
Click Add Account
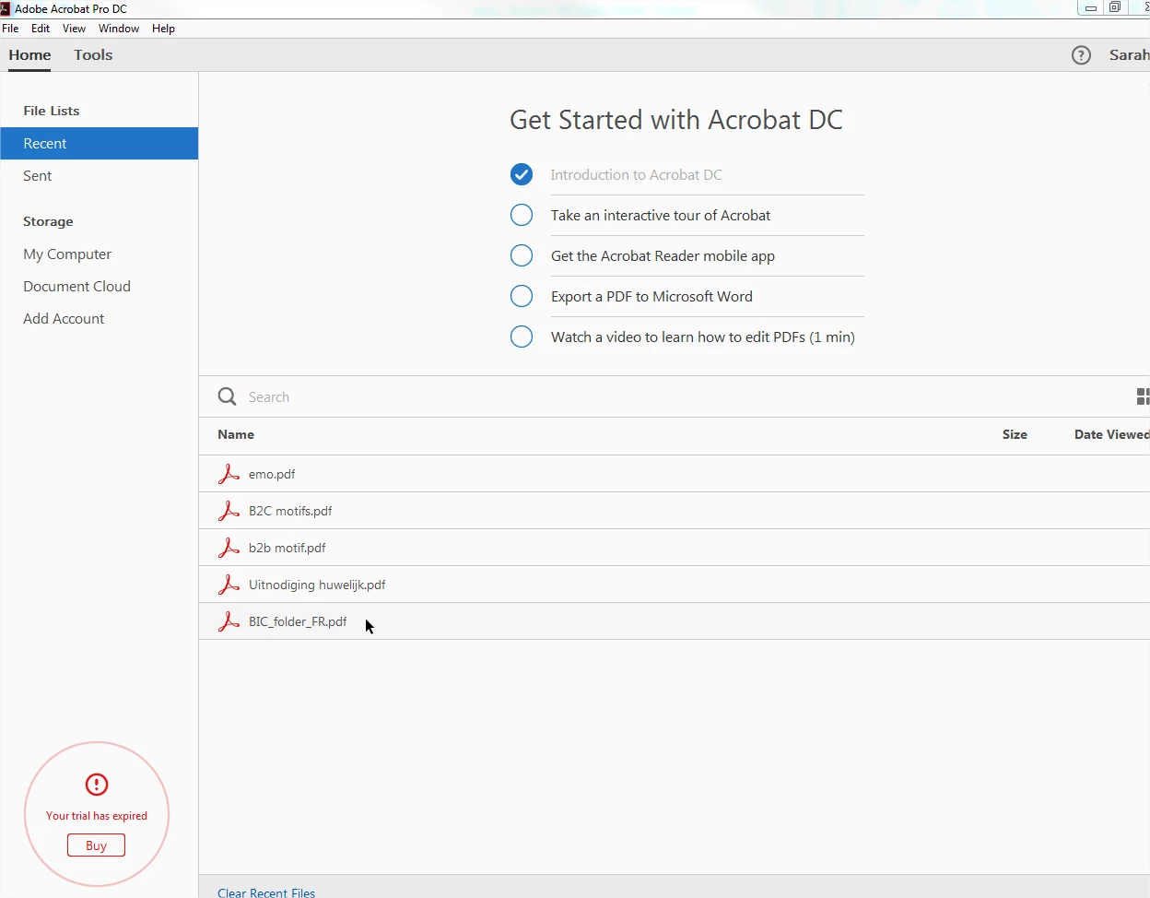[64, 318]
